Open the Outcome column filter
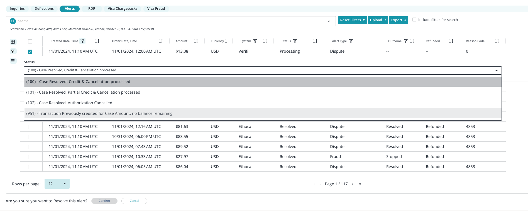This screenshot has width=528, height=211. click(x=406, y=41)
